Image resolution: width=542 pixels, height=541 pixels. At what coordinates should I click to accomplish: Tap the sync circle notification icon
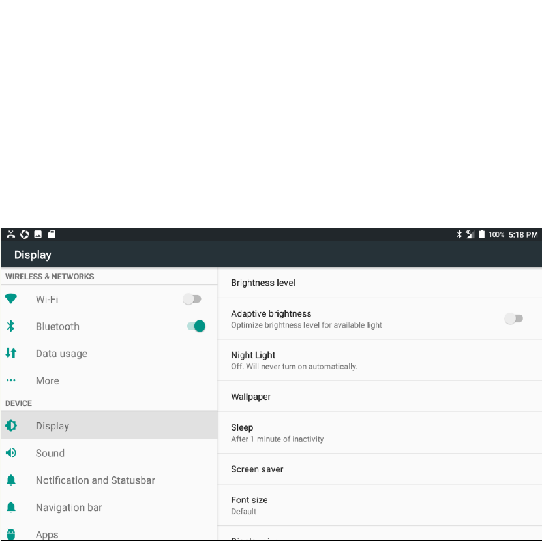[x=24, y=234]
